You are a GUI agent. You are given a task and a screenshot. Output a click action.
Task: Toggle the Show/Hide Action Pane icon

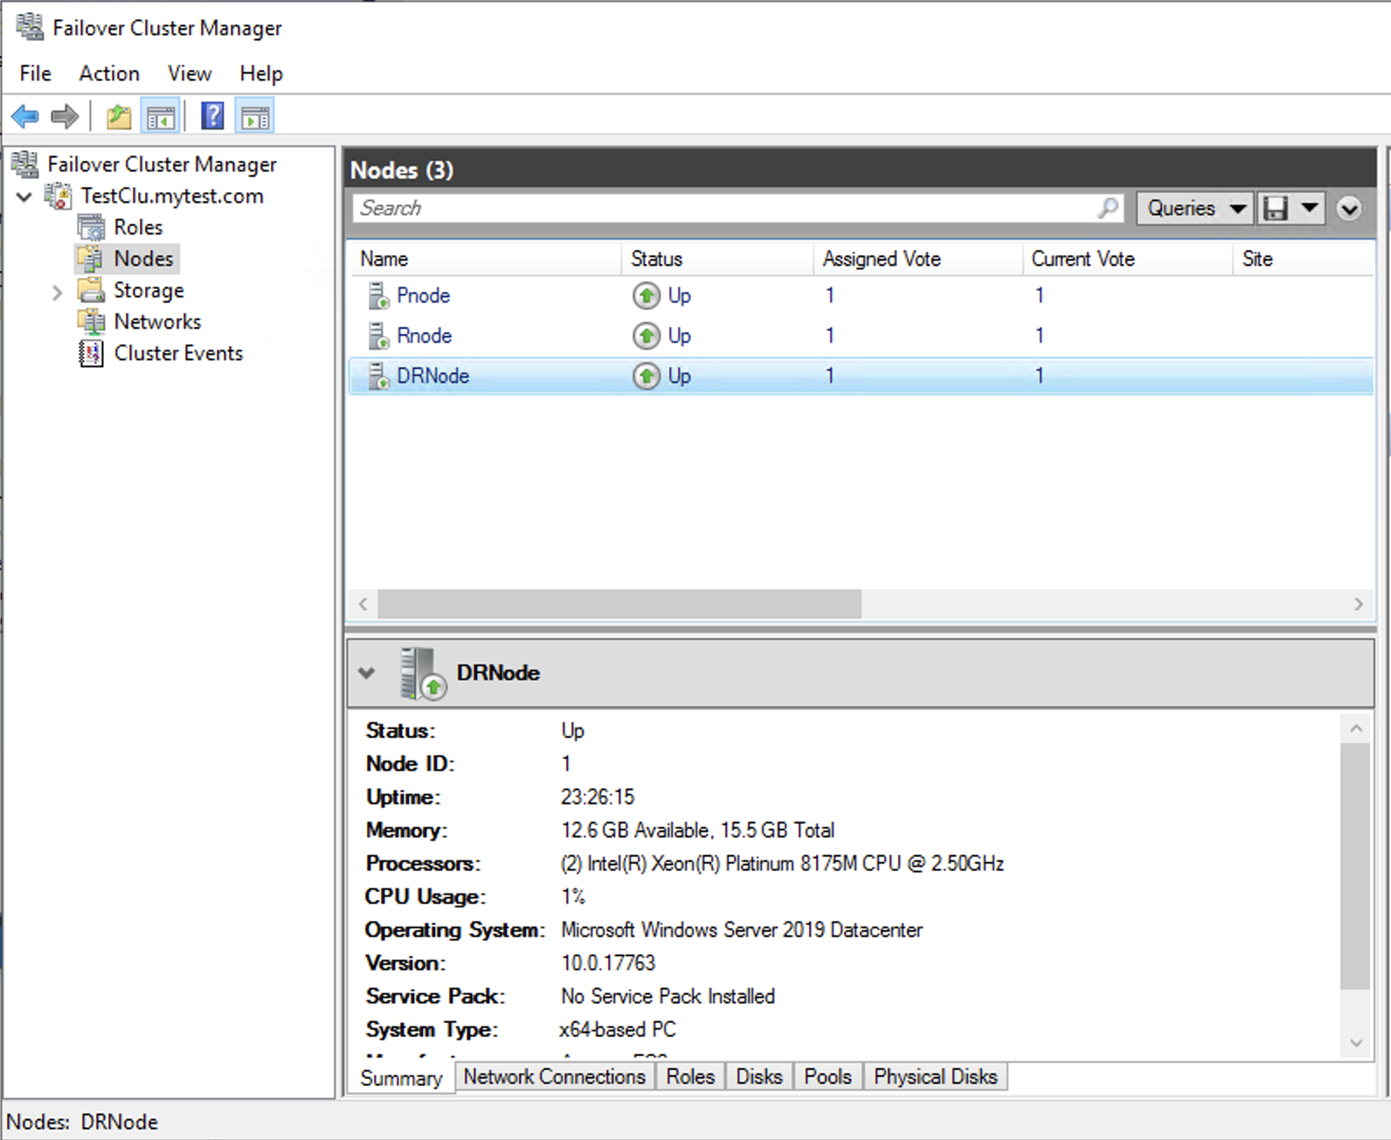point(255,116)
